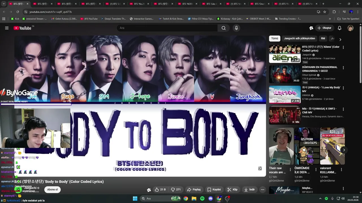Viewport: 362px width, 203px height.
Task: Open clock showing 21:18 20.03.2026
Action: point(353,198)
